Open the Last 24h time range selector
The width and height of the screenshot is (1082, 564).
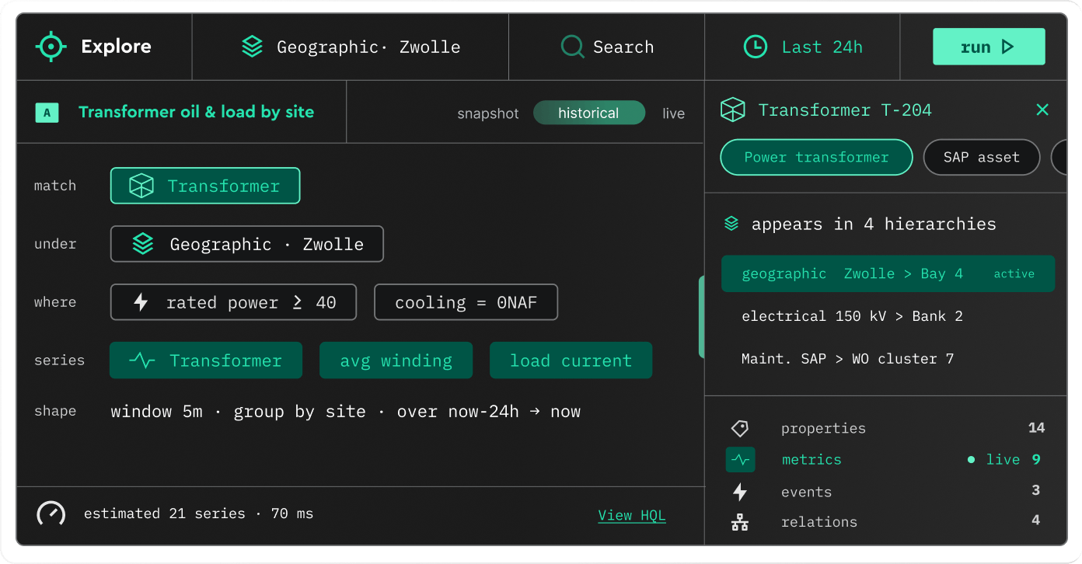802,47
